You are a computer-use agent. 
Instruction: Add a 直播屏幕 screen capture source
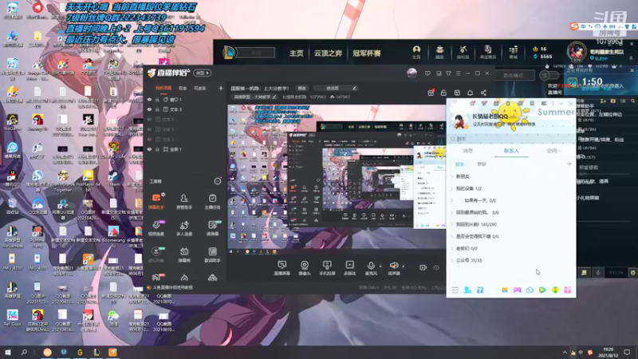[x=282, y=268]
